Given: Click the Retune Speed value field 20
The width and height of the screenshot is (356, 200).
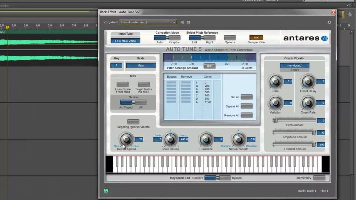Looking at the screenshot, I should (x=139, y=139).
